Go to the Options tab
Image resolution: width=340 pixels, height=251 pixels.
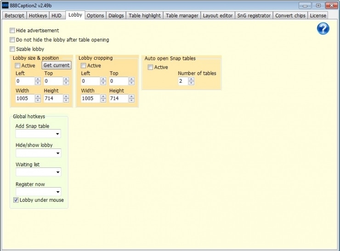(x=96, y=16)
